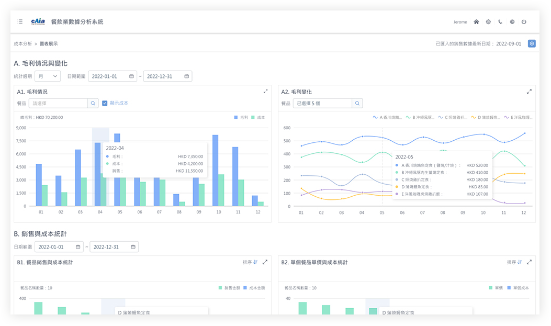This screenshot has width=551, height=326.
Task: Click 餐品名稱數量：10 in B1
Action: coord(36,288)
